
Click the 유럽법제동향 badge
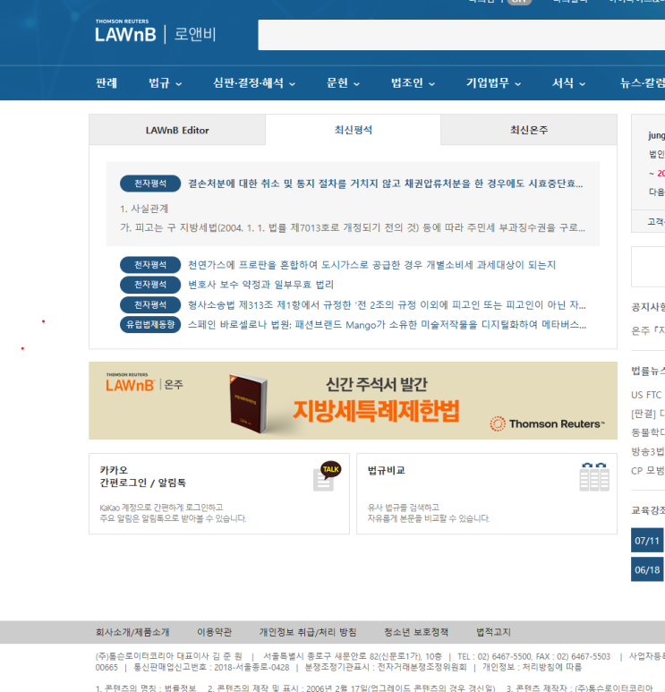click(x=150, y=325)
